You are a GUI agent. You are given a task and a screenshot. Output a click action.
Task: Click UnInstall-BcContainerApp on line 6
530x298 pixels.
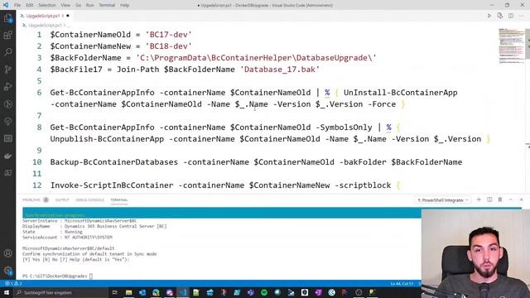click(x=401, y=93)
